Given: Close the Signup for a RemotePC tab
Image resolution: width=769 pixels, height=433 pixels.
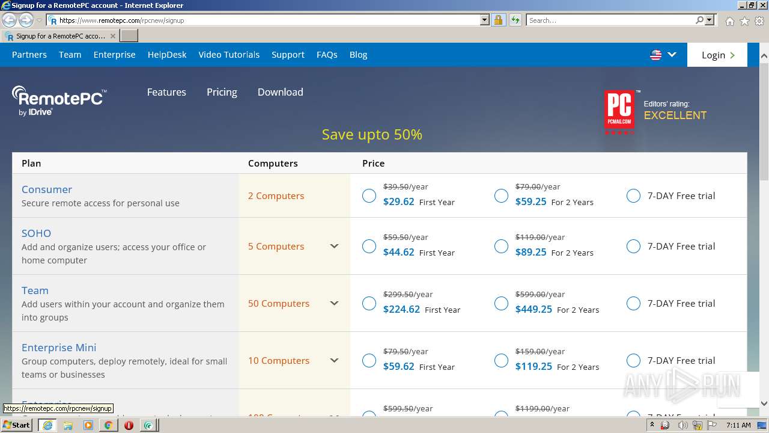Looking at the screenshot, I should (x=112, y=36).
